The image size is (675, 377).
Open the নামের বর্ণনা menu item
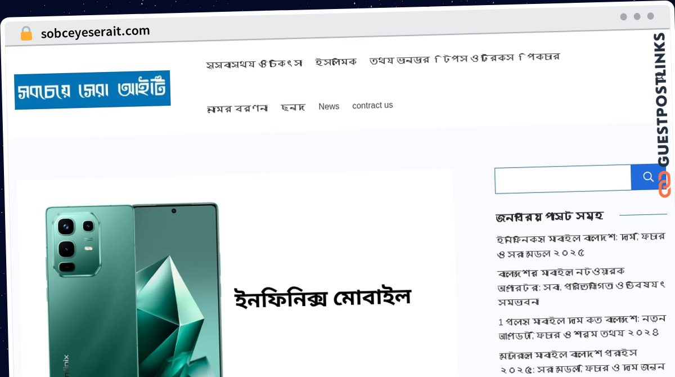pos(237,108)
